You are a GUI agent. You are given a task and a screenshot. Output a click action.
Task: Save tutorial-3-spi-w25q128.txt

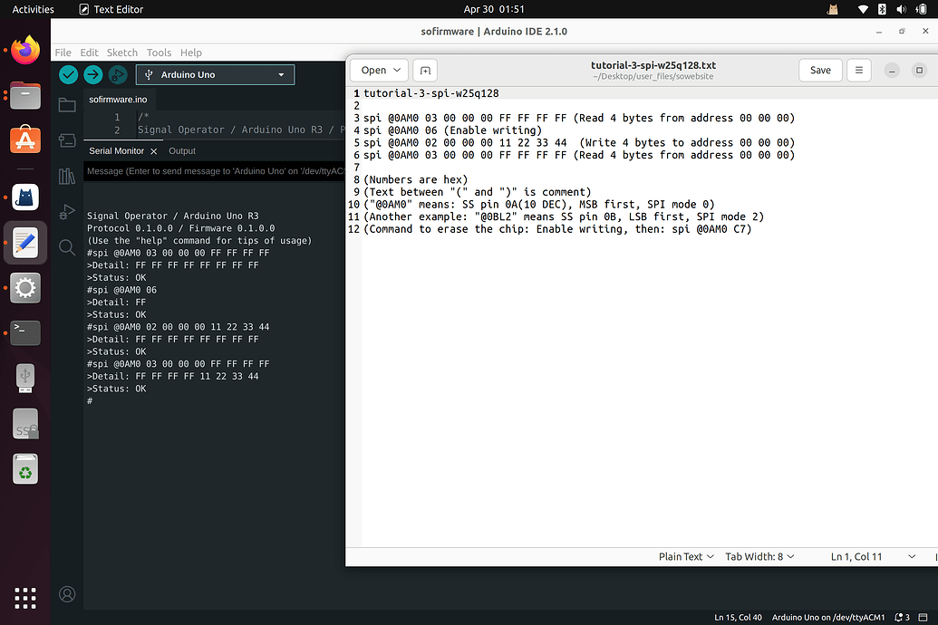point(819,70)
